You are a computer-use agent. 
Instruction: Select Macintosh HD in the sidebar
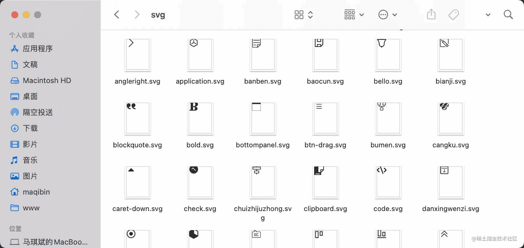click(x=47, y=80)
